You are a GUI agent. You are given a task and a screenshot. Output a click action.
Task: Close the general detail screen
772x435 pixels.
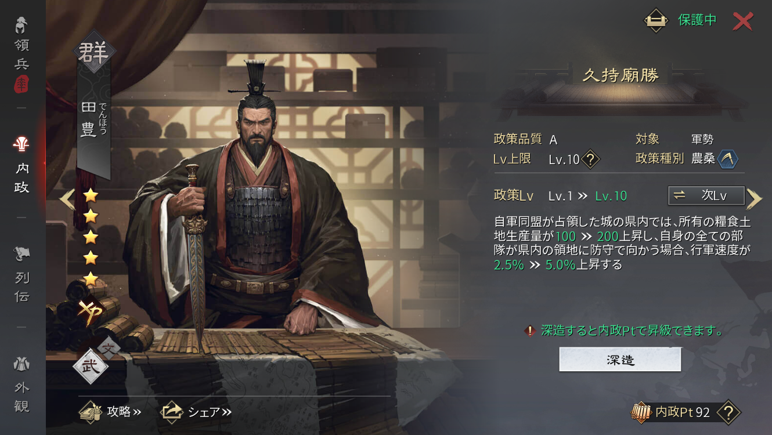point(742,21)
